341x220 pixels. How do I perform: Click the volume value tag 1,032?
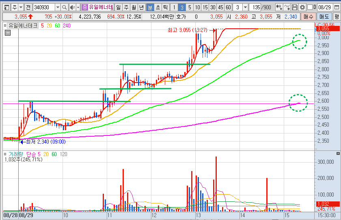pyautogui.click(x=327, y=204)
